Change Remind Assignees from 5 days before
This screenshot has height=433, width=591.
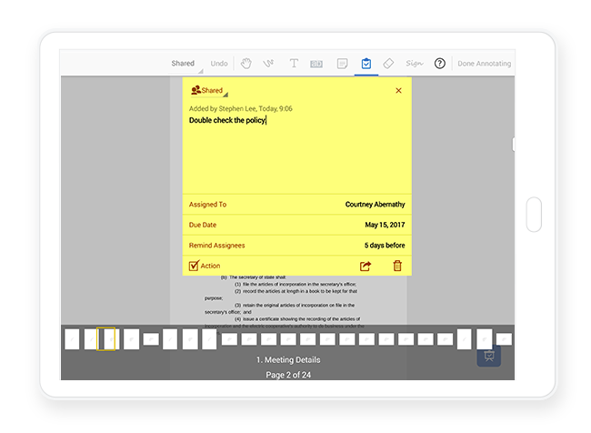tap(297, 246)
